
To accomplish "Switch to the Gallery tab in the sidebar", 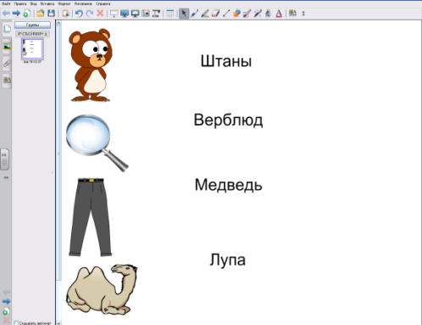I will point(7,46).
